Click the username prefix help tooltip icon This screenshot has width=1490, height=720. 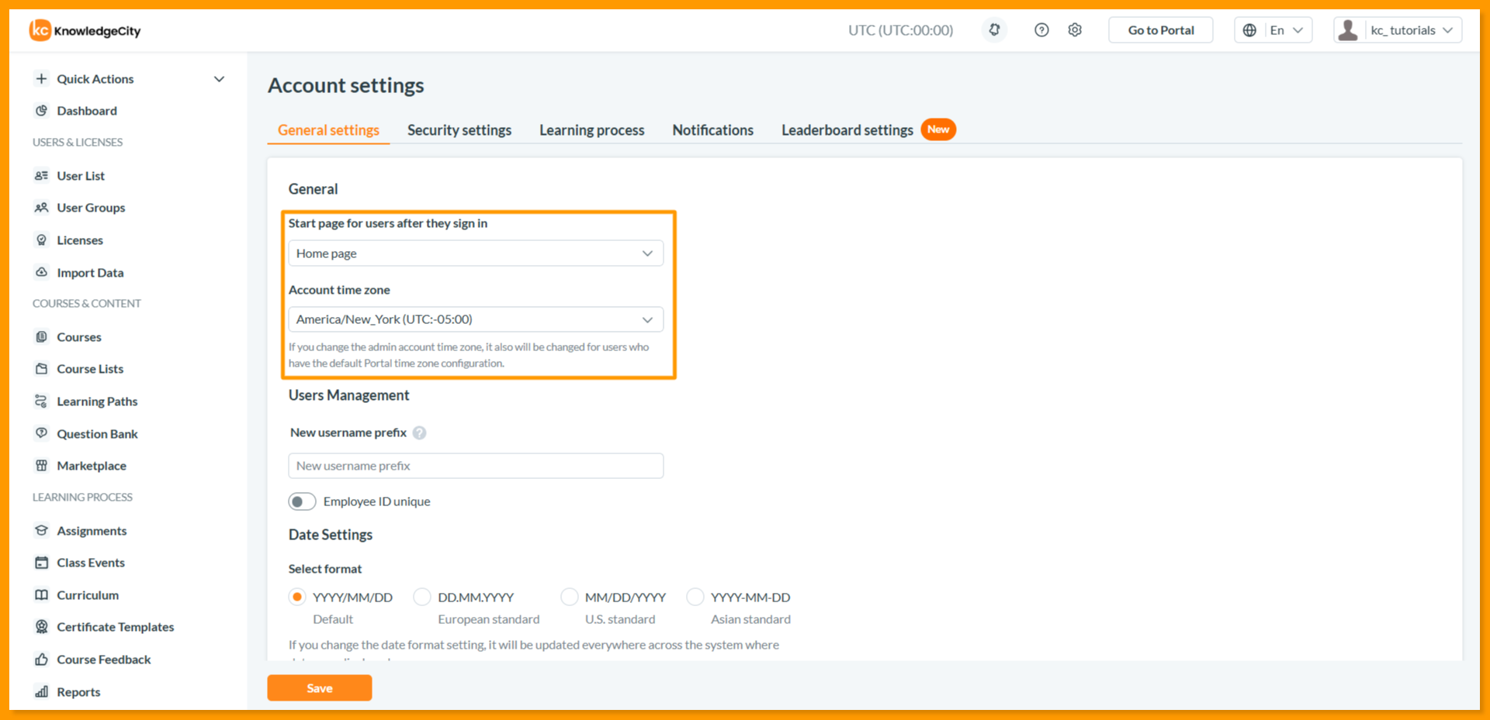(x=420, y=433)
